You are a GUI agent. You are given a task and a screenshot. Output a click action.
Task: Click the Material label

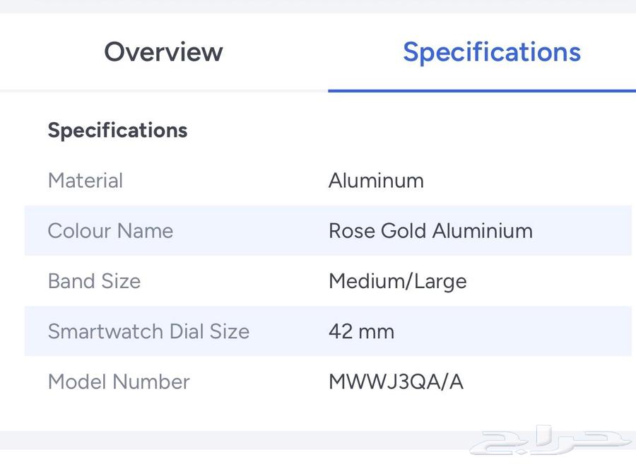pyautogui.click(x=85, y=180)
